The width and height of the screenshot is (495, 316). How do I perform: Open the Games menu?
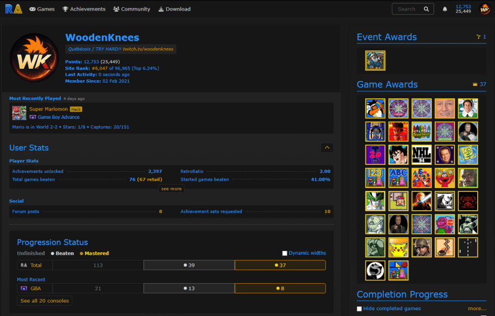[x=42, y=9]
